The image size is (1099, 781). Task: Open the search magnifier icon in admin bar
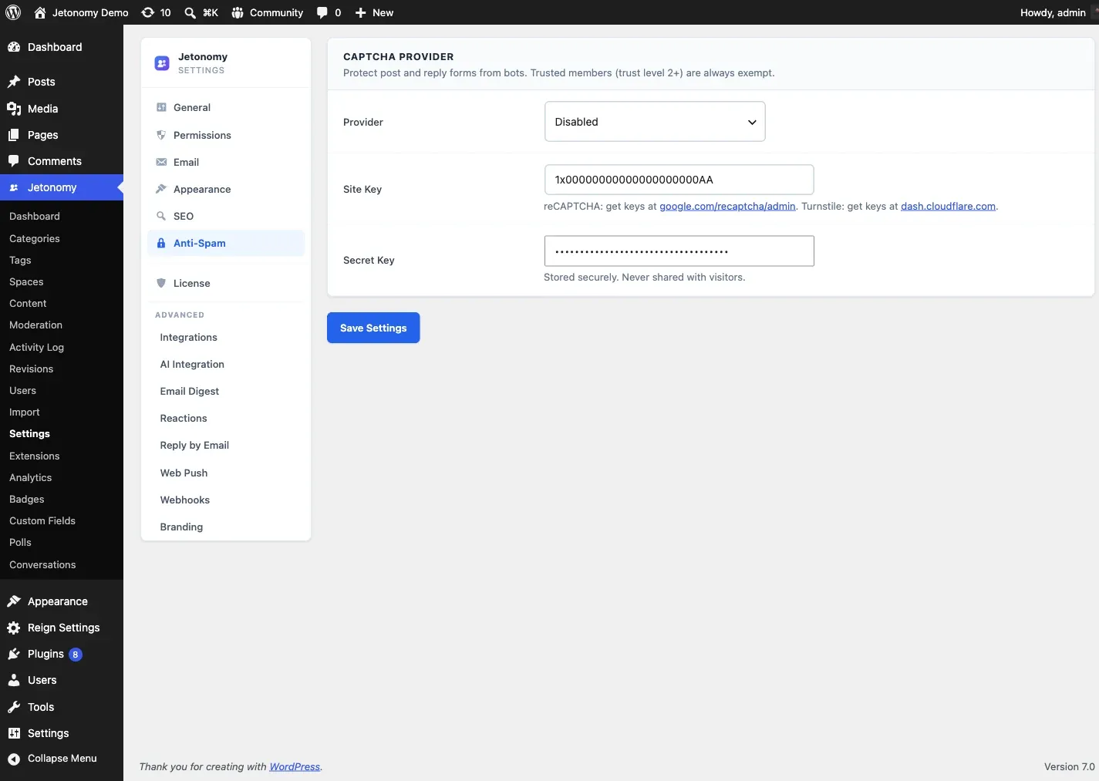[x=190, y=12]
